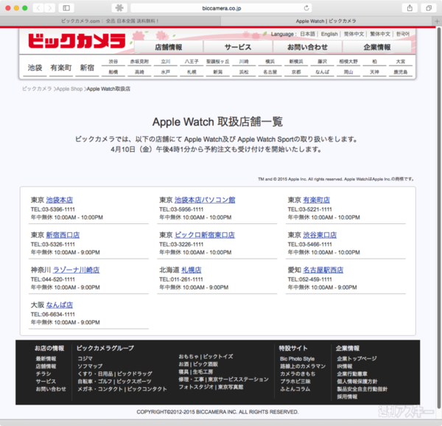
Task: Open IR情報 footer link
Action: pyautogui.click(x=345, y=366)
